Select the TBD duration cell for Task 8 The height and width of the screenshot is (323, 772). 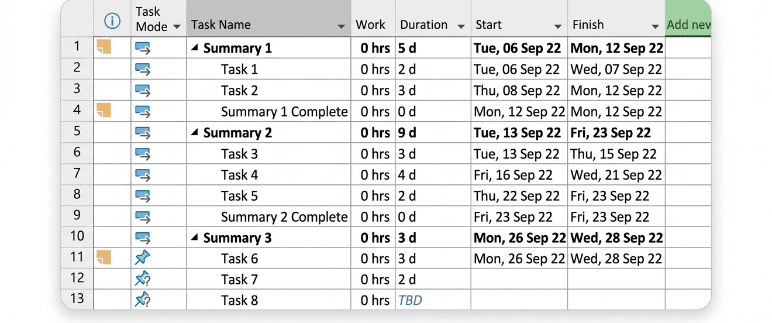click(x=433, y=300)
